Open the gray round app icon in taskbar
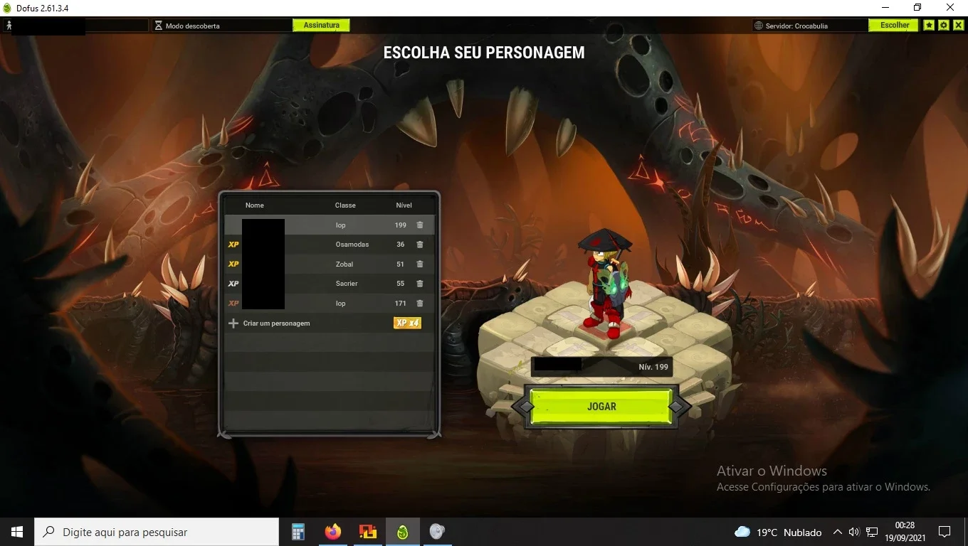968x546 pixels. [x=437, y=532]
